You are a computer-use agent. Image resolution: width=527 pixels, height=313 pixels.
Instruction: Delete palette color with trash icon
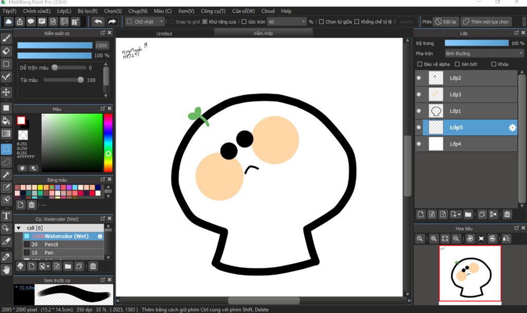pos(31,205)
